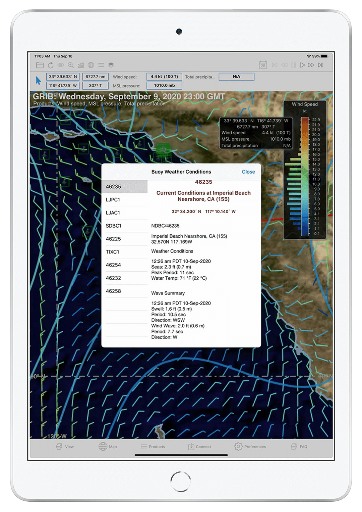Toggle the eye visibility icon in toolbar

coord(61,65)
